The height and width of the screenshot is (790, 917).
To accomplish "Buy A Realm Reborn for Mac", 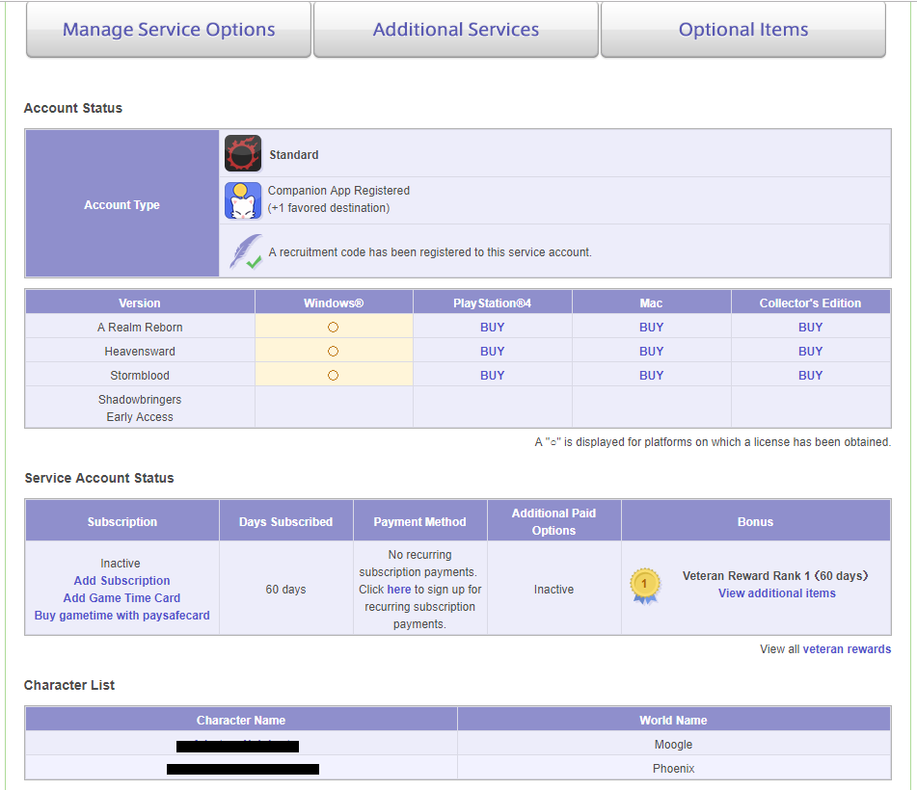I will tap(652, 328).
